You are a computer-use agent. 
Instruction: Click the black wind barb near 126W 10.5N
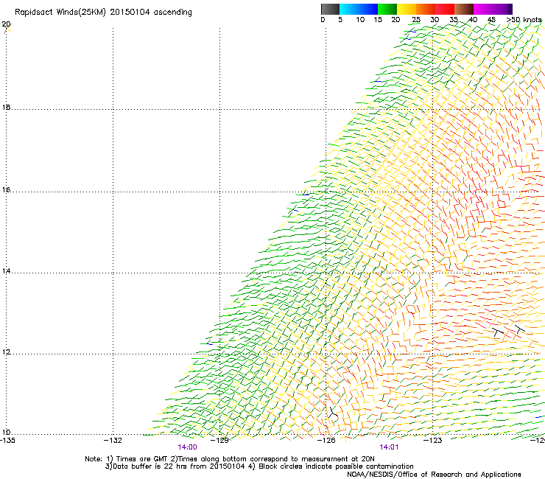[x=333, y=413]
